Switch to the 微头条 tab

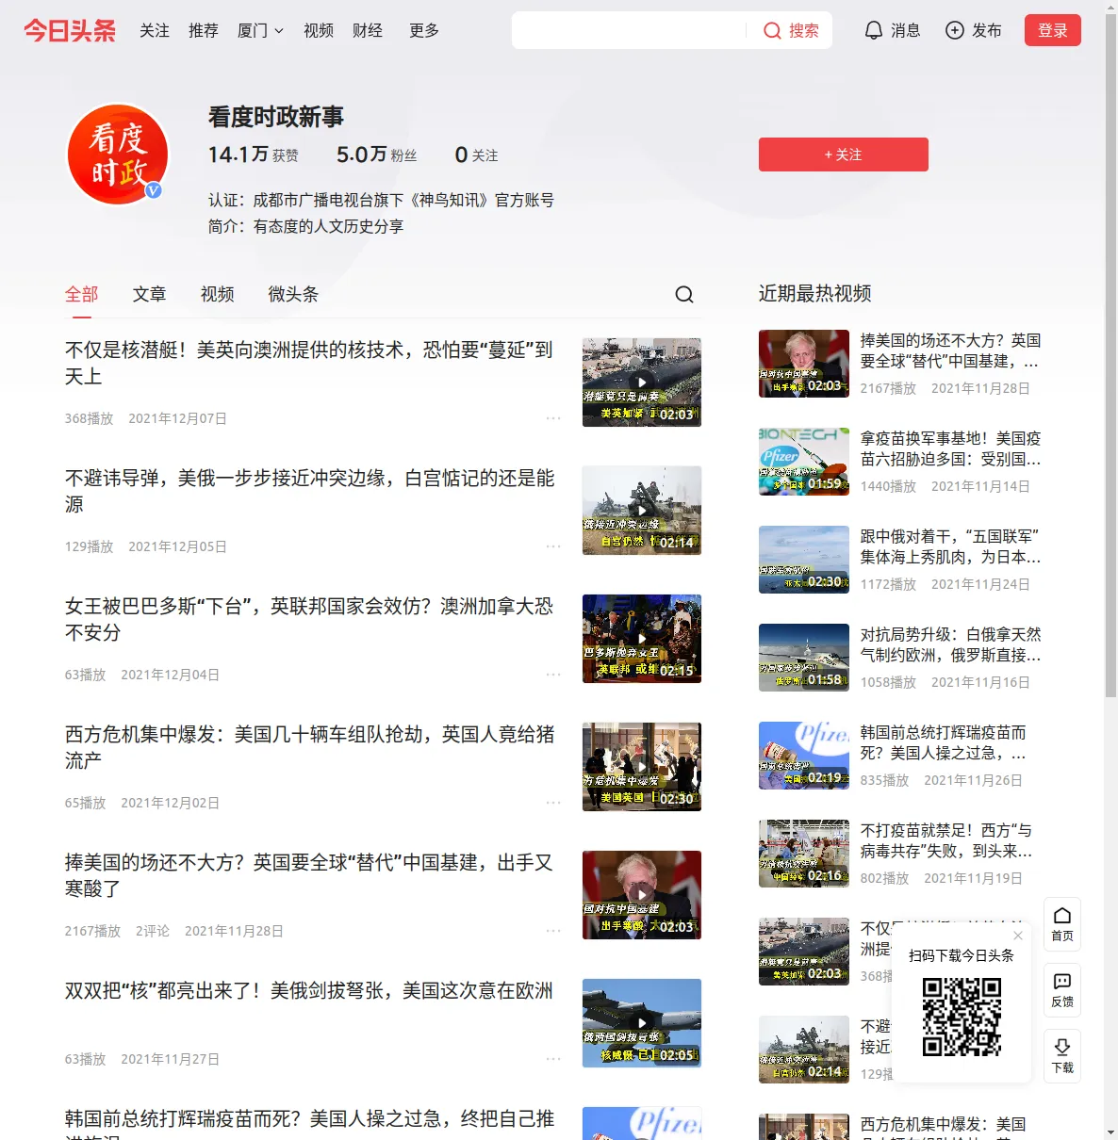293,295
